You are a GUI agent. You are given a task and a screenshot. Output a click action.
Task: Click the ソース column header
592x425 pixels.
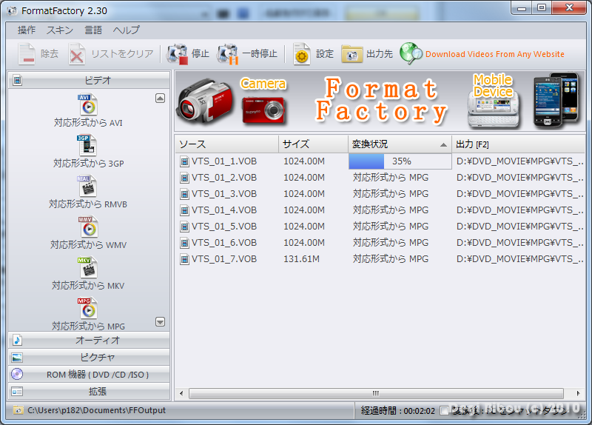pyautogui.click(x=227, y=144)
